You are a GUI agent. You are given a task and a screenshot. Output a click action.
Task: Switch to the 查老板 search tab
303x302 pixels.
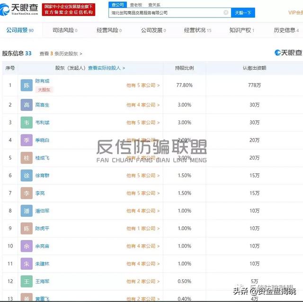[136, 5]
